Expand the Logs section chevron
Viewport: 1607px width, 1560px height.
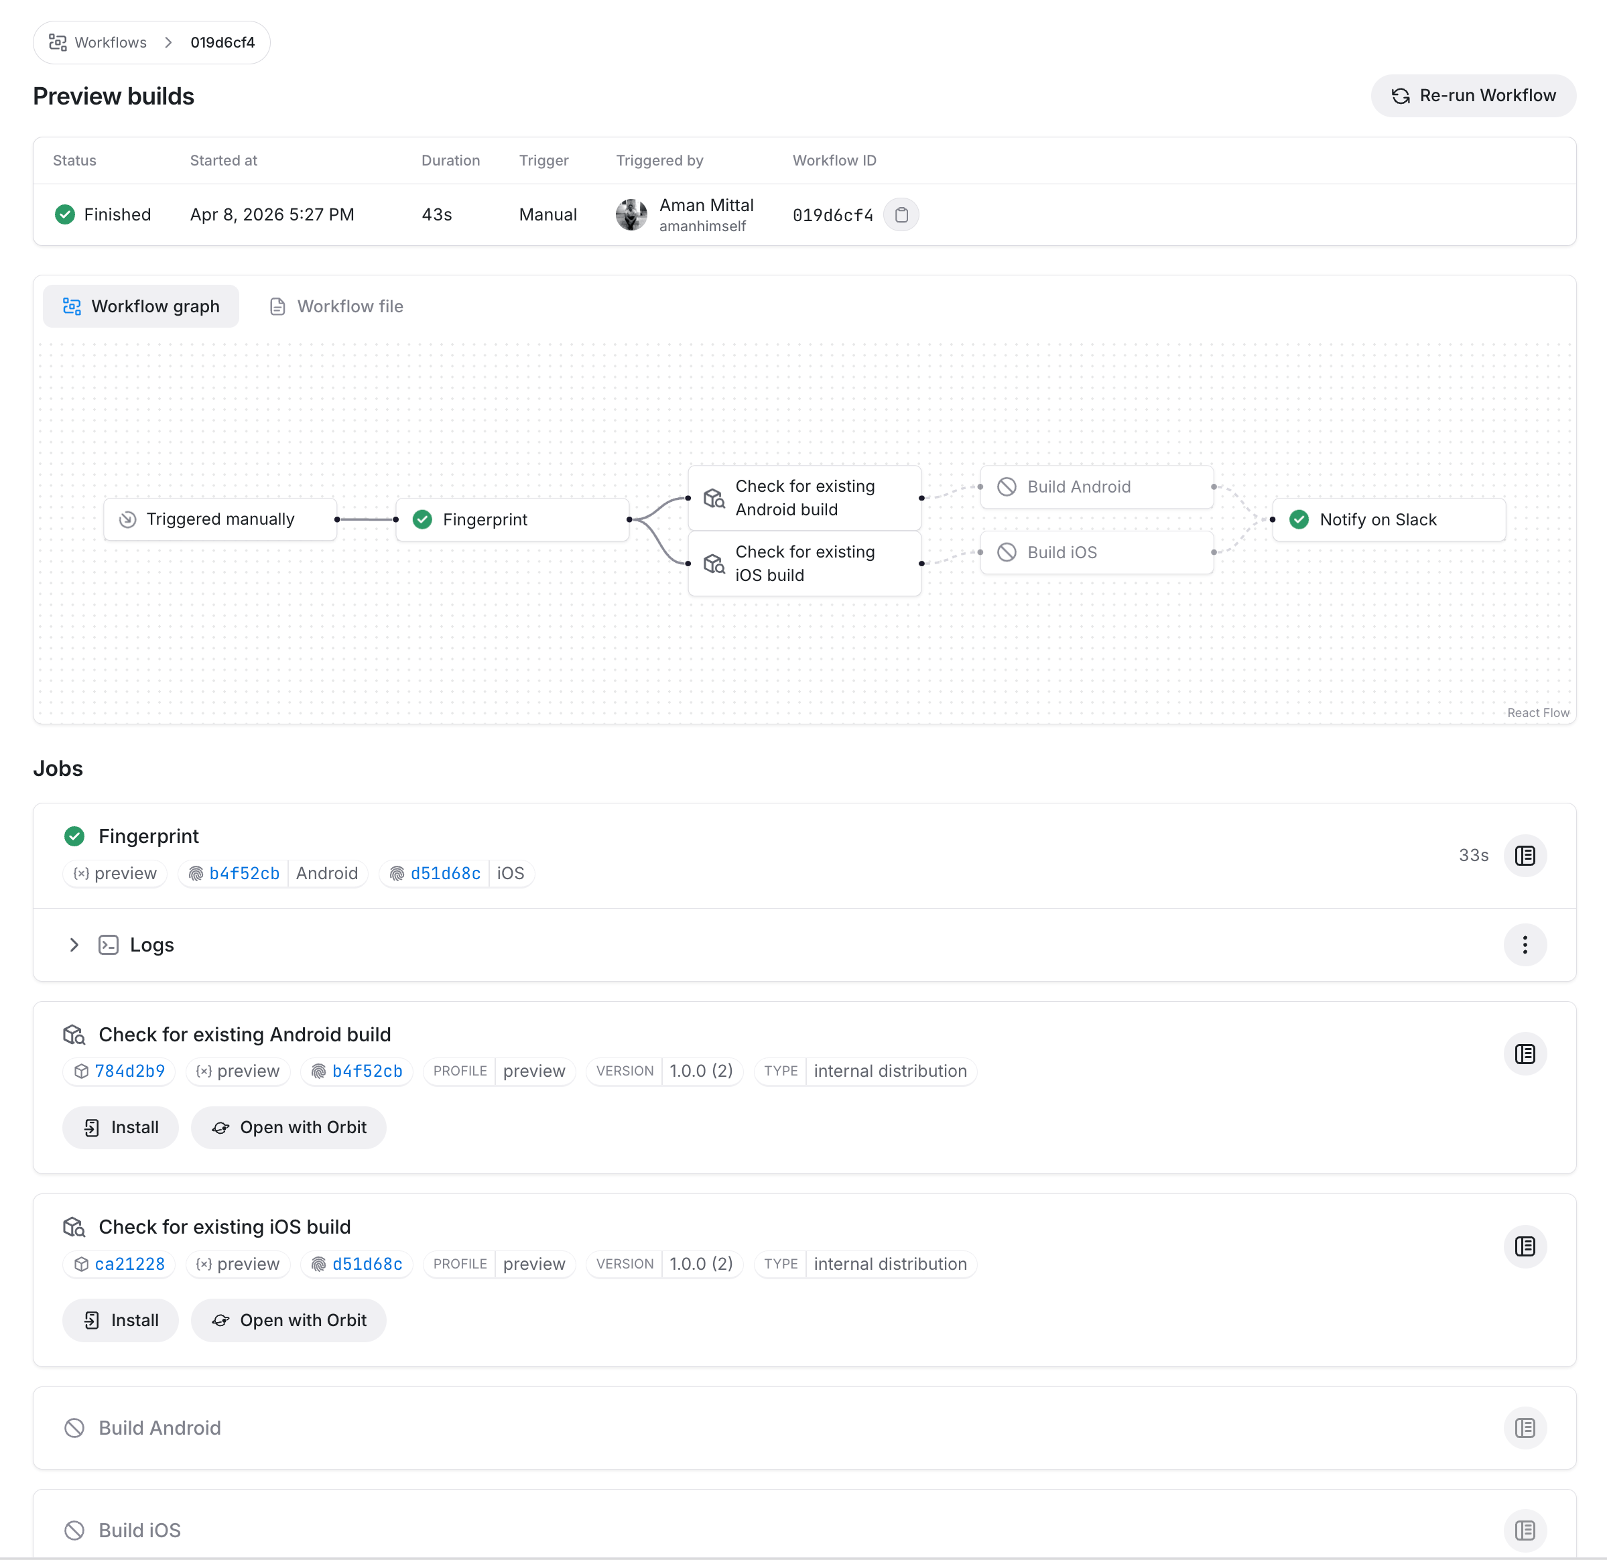(x=74, y=946)
